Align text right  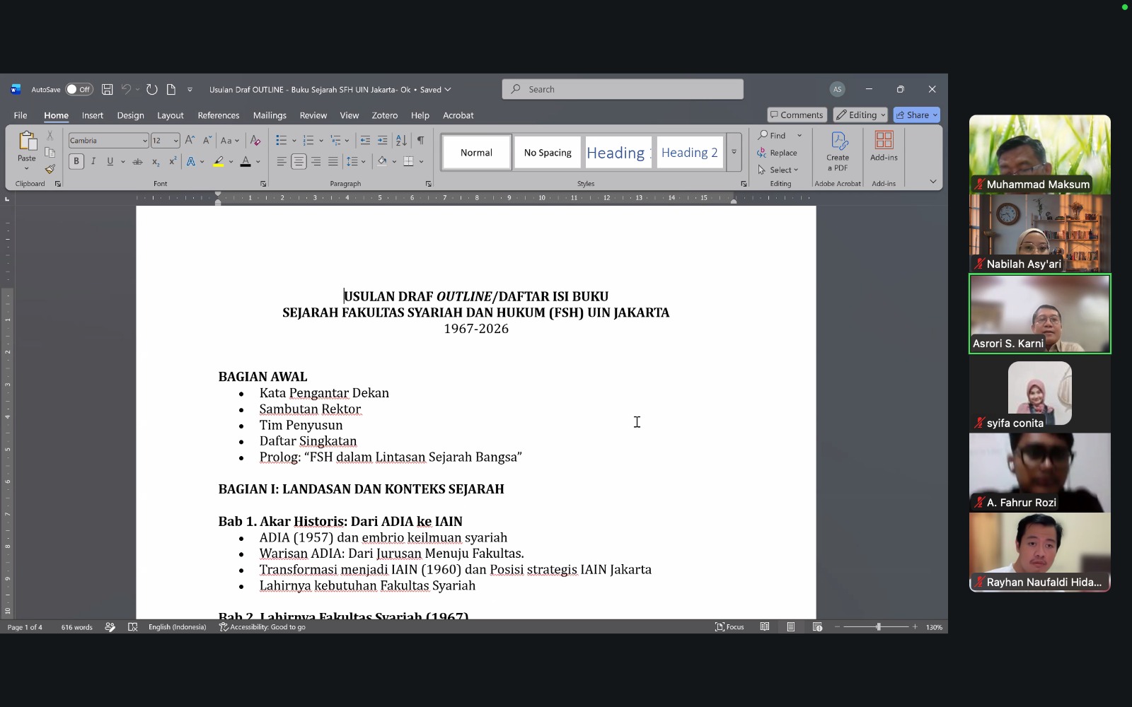coord(316,161)
